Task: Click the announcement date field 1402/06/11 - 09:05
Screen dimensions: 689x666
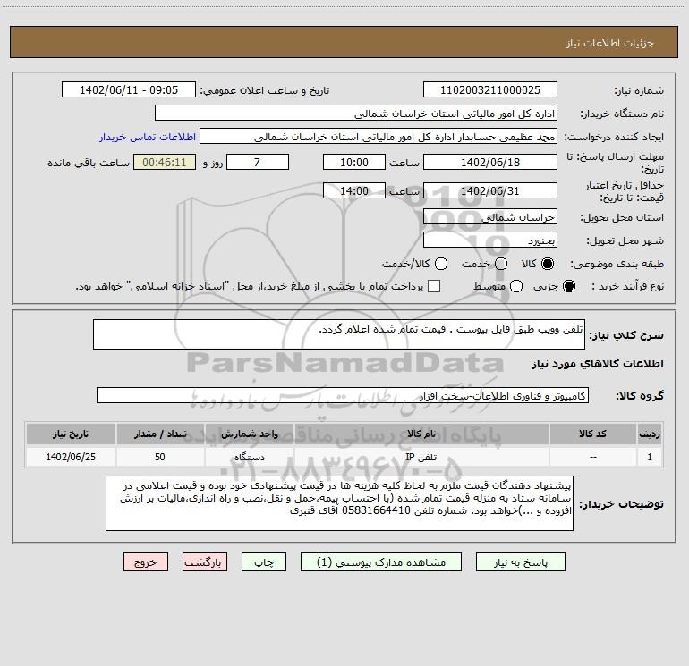Action: [x=129, y=90]
